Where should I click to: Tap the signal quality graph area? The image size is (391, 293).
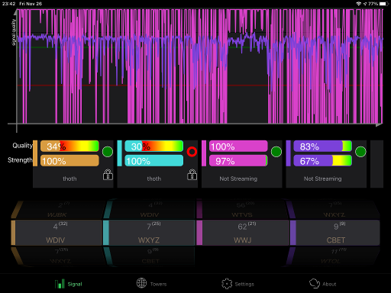tap(200, 66)
